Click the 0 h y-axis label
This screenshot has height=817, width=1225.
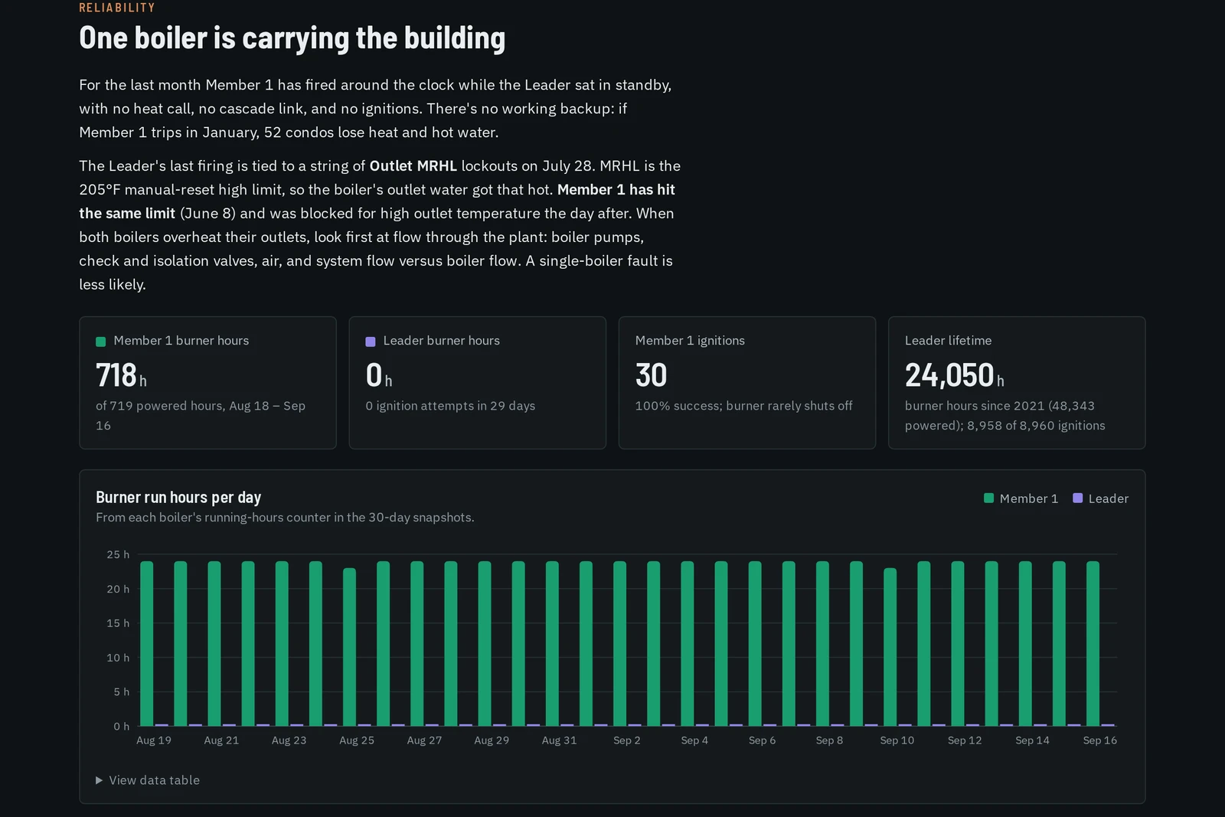pyautogui.click(x=121, y=727)
